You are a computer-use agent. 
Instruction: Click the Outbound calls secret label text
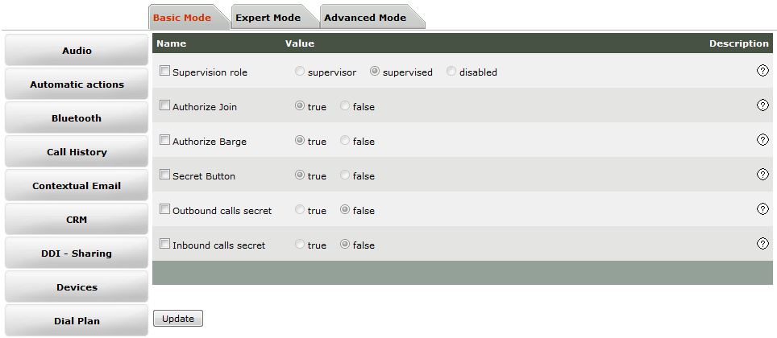pyautogui.click(x=222, y=211)
